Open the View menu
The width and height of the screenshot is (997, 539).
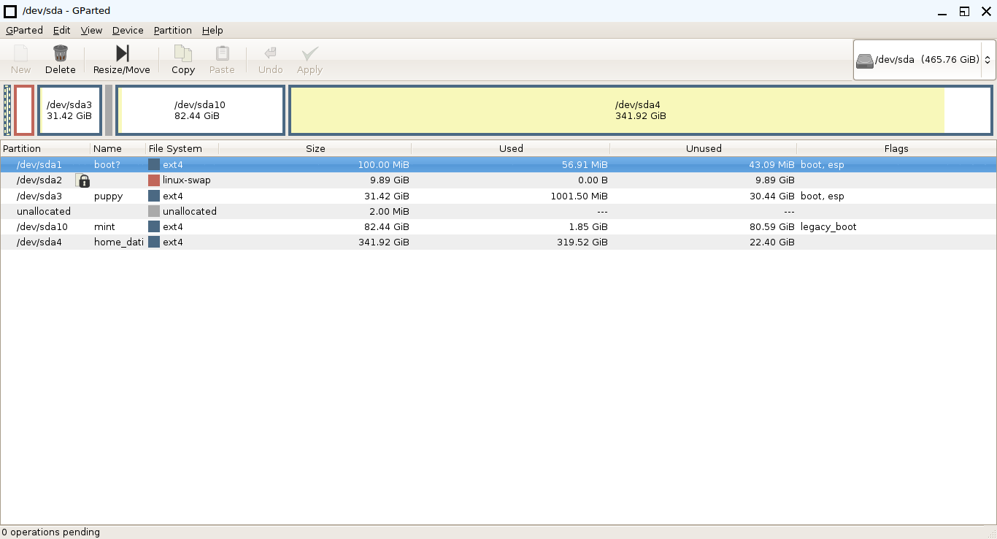click(x=91, y=30)
